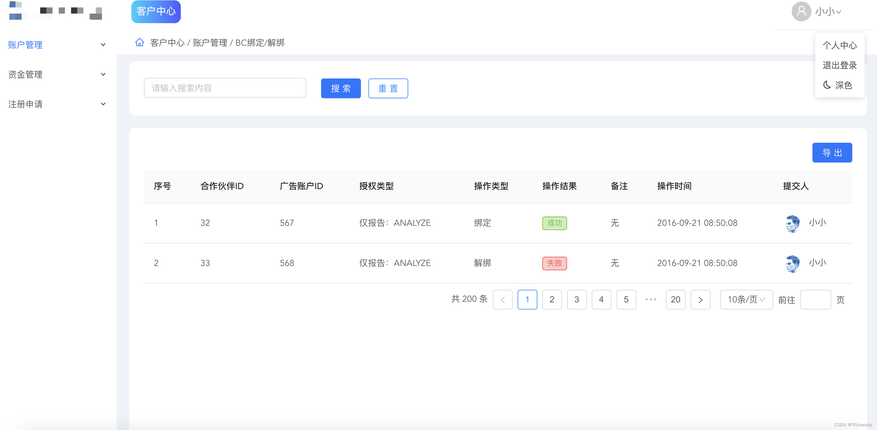
Task: Choose 退出登录 from user menu
Action: [x=840, y=65]
